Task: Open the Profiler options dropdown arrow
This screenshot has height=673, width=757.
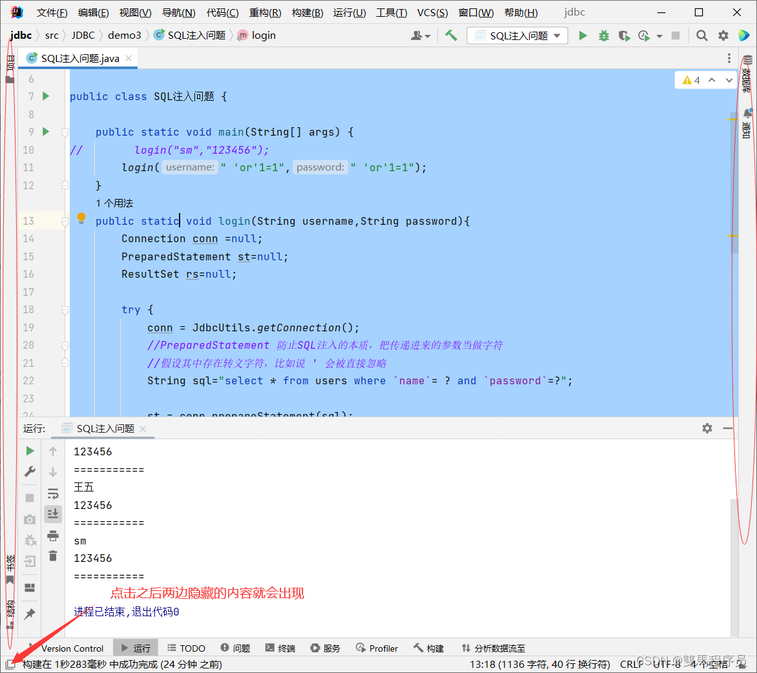Action: pyautogui.click(x=660, y=36)
